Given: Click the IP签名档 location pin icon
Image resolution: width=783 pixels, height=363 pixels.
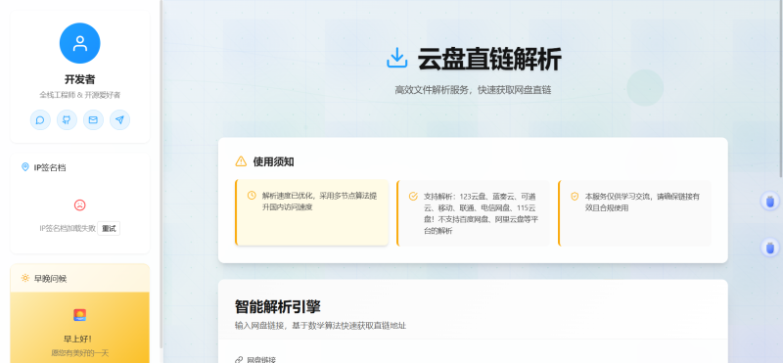Looking at the screenshot, I should (25, 166).
